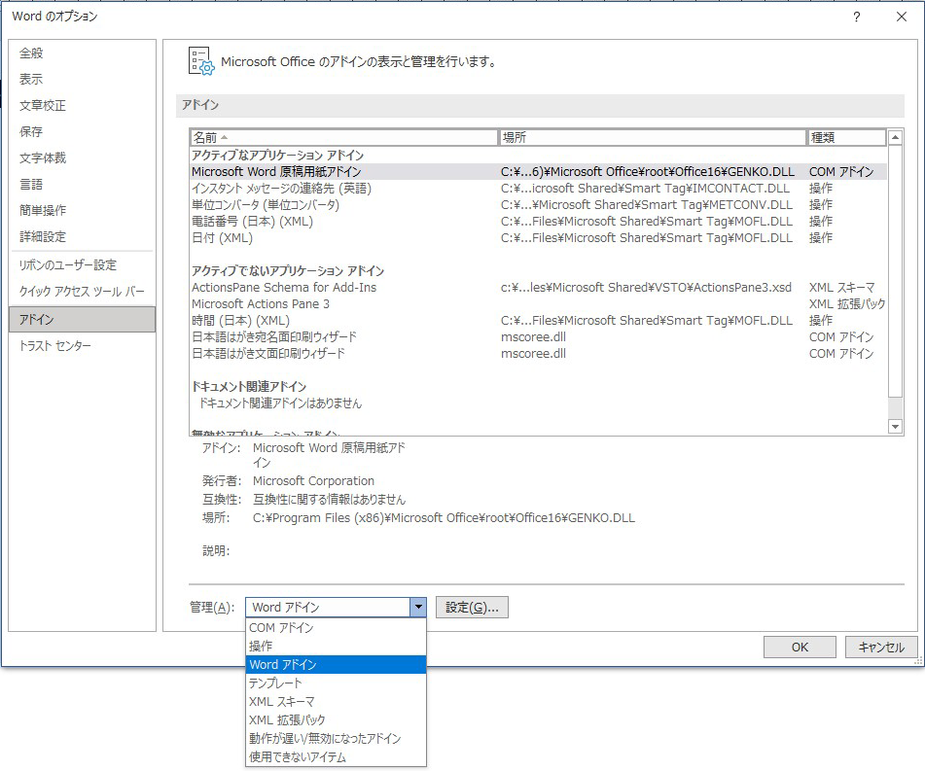
Task: Click the help question mark button
Action: click(x=856, y=17)
